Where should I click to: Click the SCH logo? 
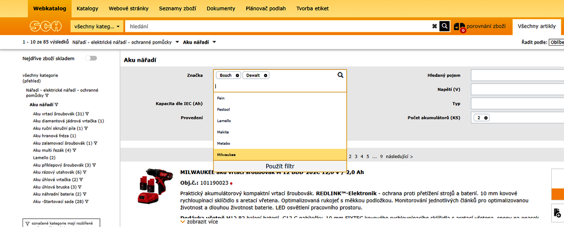(x=47, y=26)
